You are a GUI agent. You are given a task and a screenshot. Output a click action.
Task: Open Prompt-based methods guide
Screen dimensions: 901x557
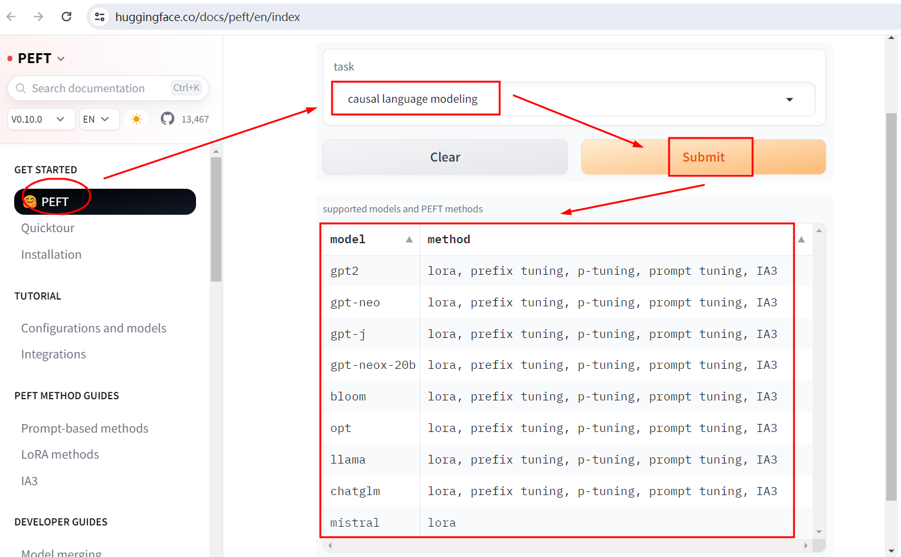tap(85, 428)
